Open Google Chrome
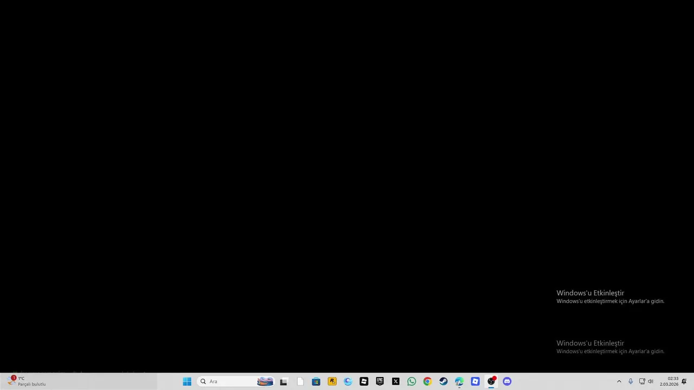The image size is (694, 390). tap(427, 381)
